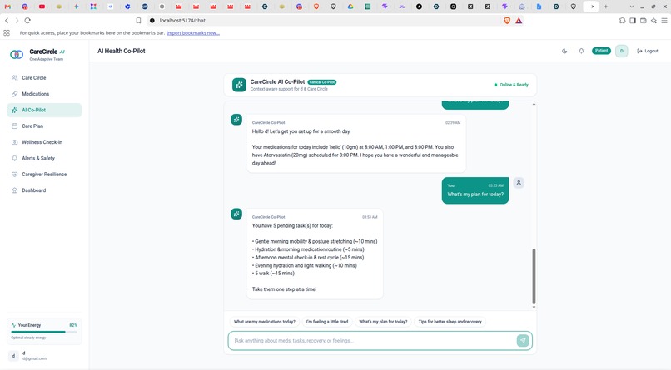Open Brave Shields lion icon
The image size is (671, 370).
(507, 21)
